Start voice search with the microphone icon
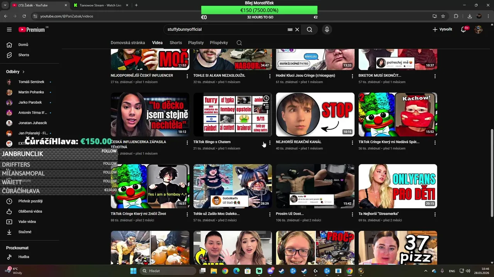This screenshot has height=277, width=494. [x=327, y=29]
